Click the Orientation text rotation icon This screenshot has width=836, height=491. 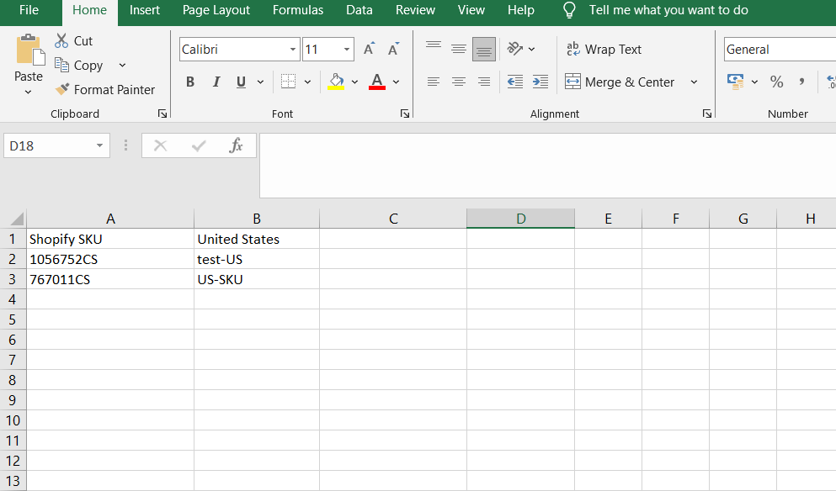[515, 49]
